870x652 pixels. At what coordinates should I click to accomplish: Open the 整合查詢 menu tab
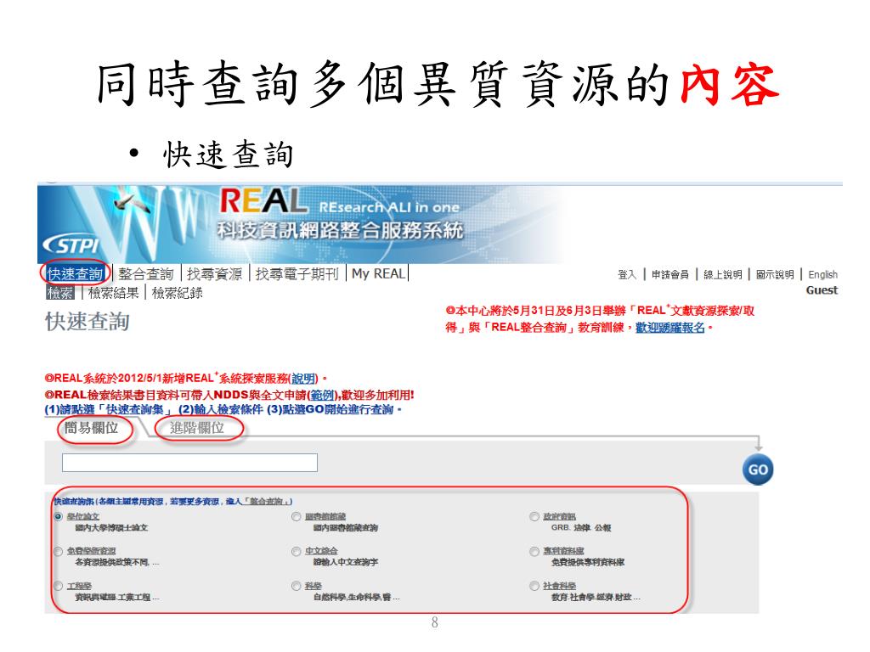pyautogui.click(x=146, y=274)
